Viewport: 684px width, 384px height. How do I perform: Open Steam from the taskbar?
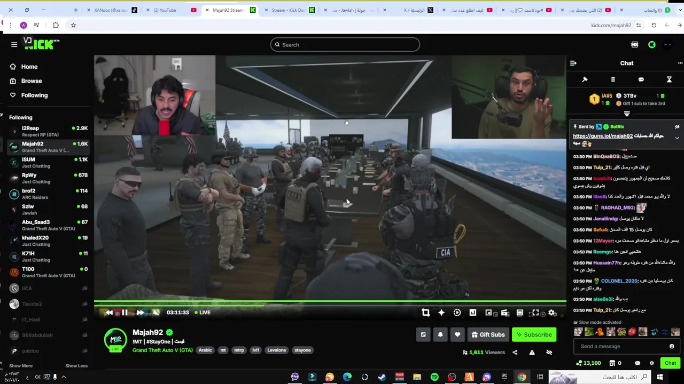pyautogui.click(x=382, y=378)
